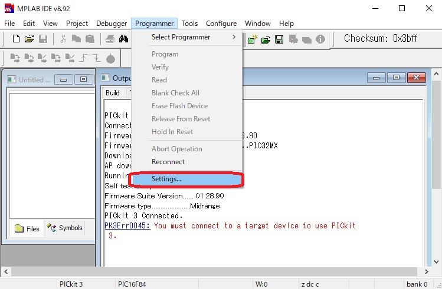Click PIC16F84 device in status bar
The image size is (442, 289).
tap(132, 284)
